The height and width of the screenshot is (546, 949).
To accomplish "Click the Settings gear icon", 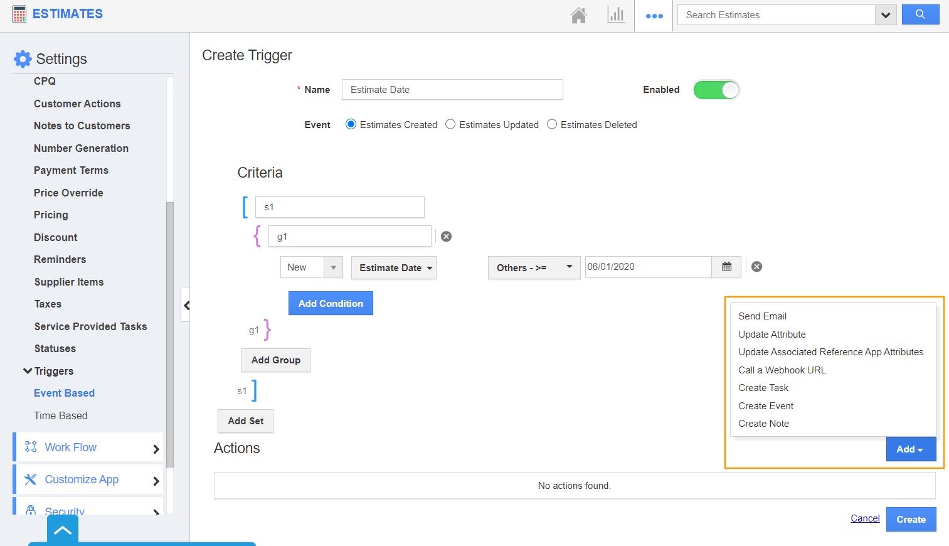I will [x=23, y=59].
